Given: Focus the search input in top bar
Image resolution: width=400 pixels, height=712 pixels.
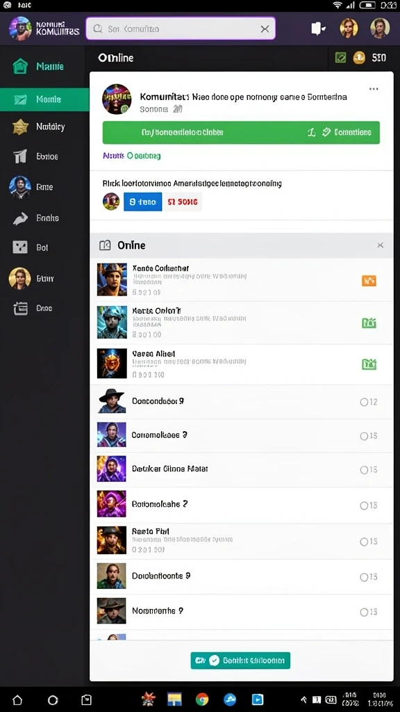Looking at the screenshot, I should point(181,29).
